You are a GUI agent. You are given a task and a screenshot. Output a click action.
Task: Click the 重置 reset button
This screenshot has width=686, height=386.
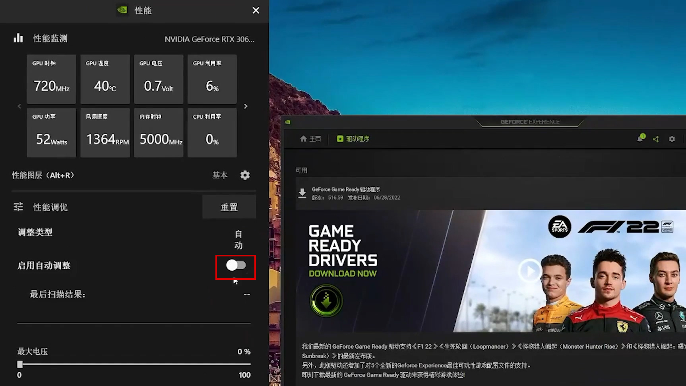coord(229,207)
